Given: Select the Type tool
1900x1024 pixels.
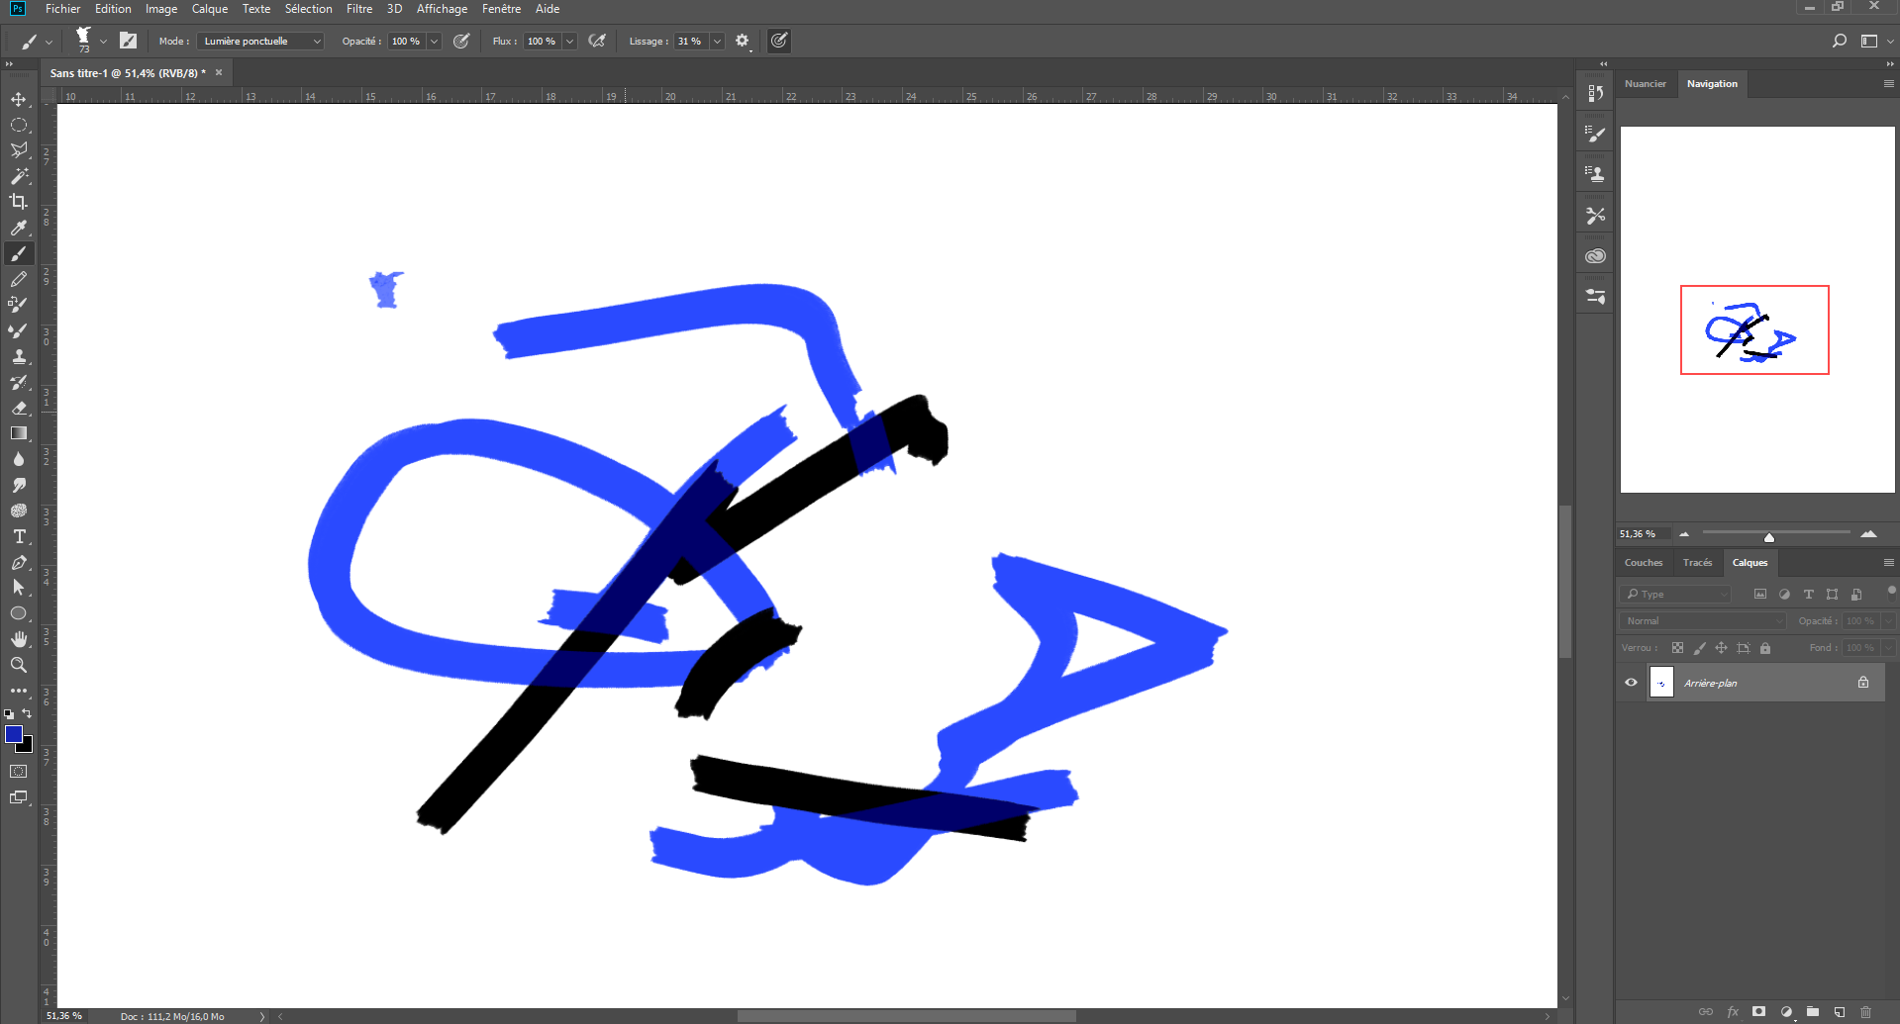Looking at the screenshot, I should pyautogui.click(x=19, y=536).
